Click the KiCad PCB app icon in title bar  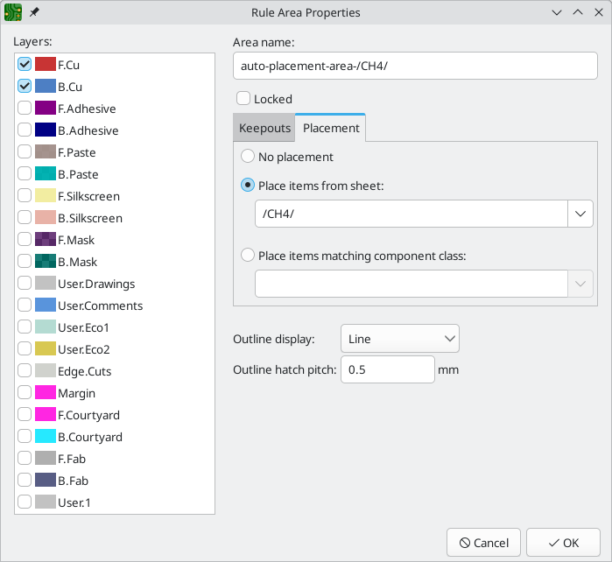(x=13, y=12)
